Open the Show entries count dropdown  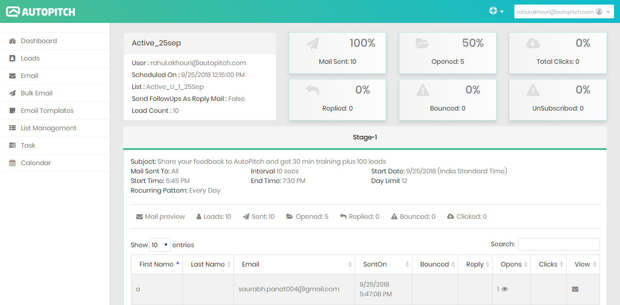click(x=160, y=245)
